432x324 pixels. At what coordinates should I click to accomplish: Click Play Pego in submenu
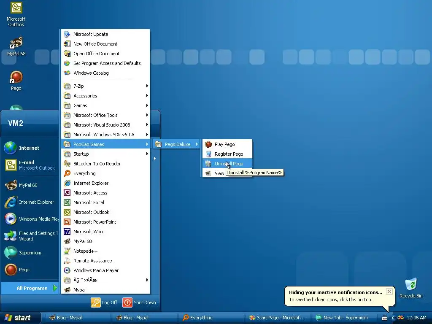(227, 144)
